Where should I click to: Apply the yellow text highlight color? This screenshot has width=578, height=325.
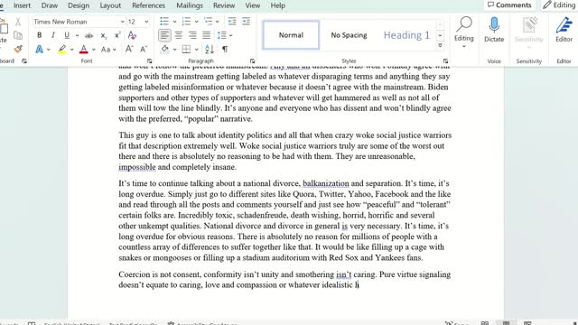click(x=62, y=49)
